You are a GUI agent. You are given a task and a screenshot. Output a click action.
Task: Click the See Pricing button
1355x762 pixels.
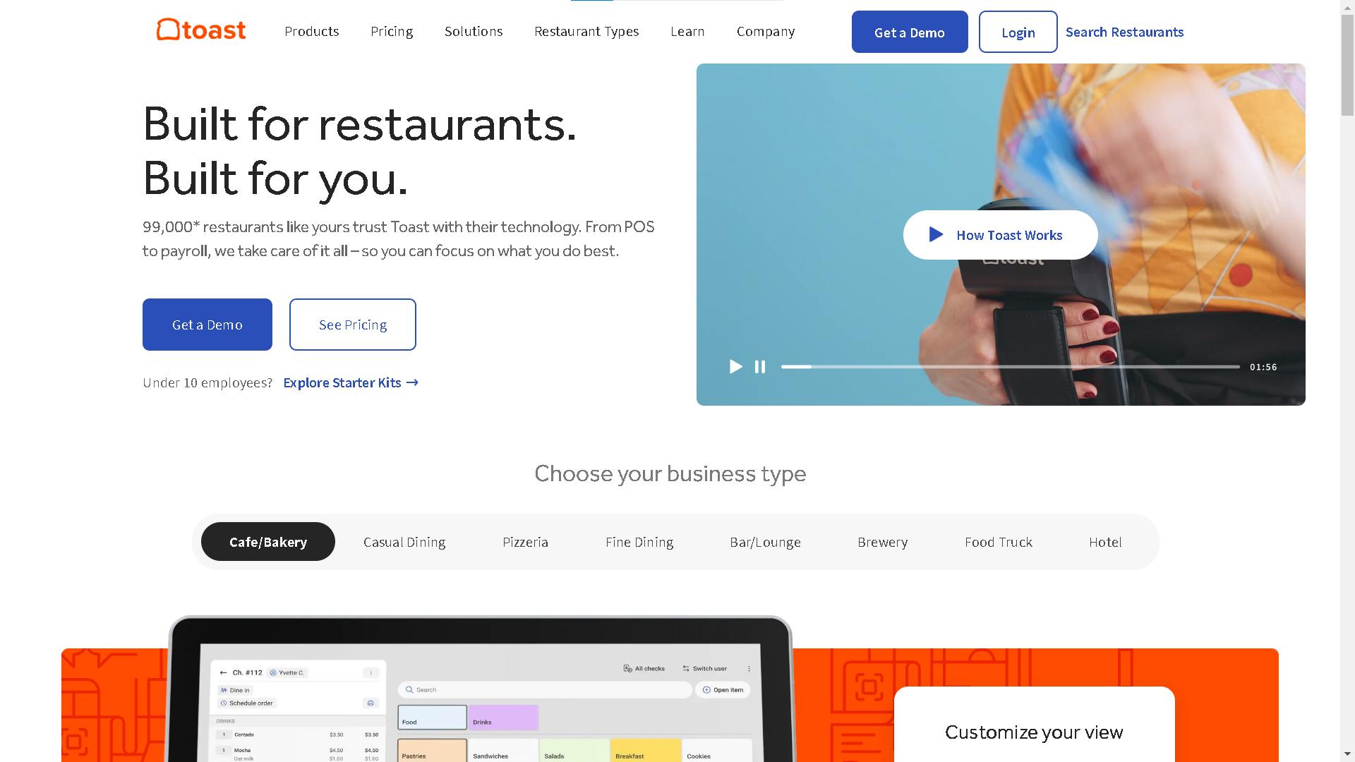pyautogui.click(x=351, y=325)
